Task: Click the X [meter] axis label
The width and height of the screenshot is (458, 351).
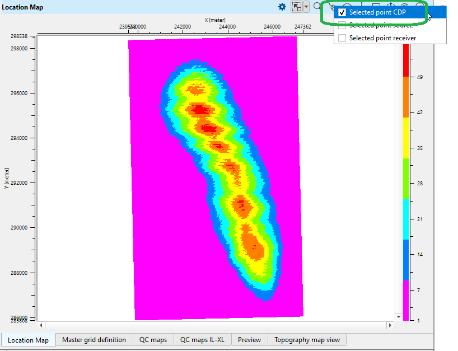Action: click(214, 20)
